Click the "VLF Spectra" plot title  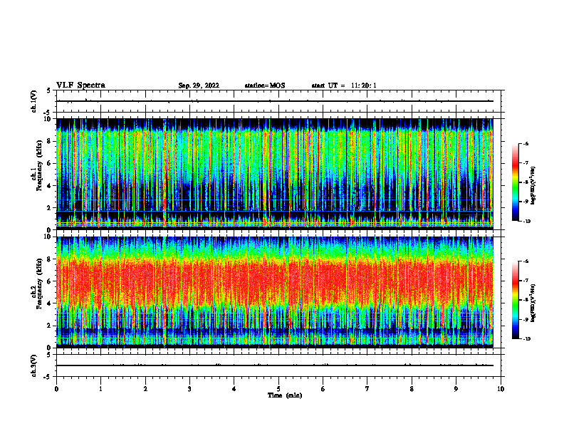[80, 85]
